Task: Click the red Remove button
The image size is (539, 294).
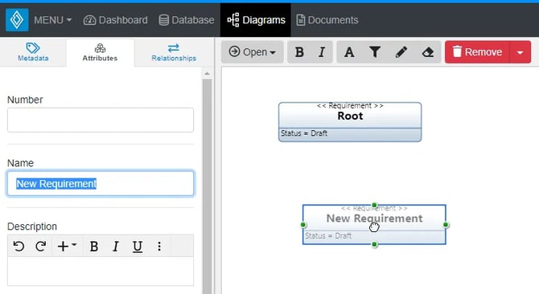Action: click(x=477, y=52)
